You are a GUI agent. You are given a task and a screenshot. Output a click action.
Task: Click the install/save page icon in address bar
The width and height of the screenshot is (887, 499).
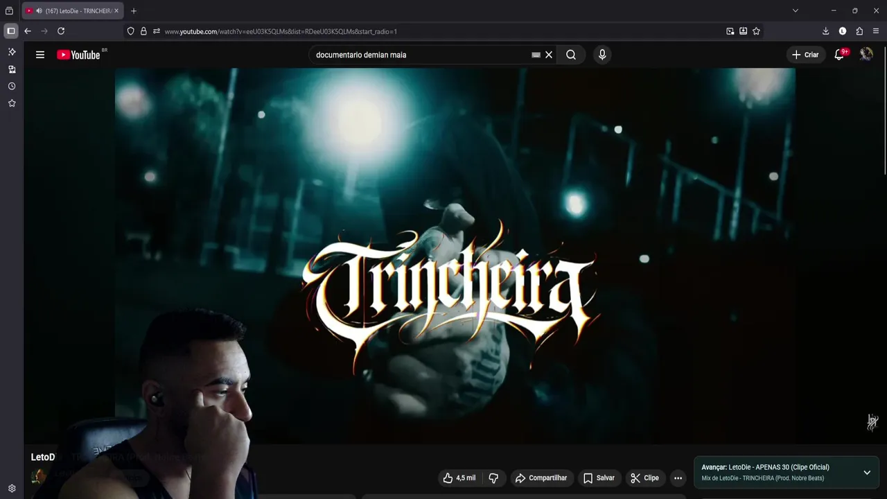743,31
